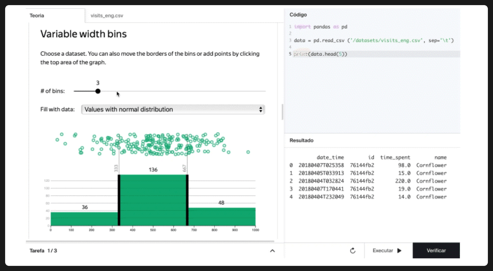
Task: Run code with the Executar button
Action: 387,250
